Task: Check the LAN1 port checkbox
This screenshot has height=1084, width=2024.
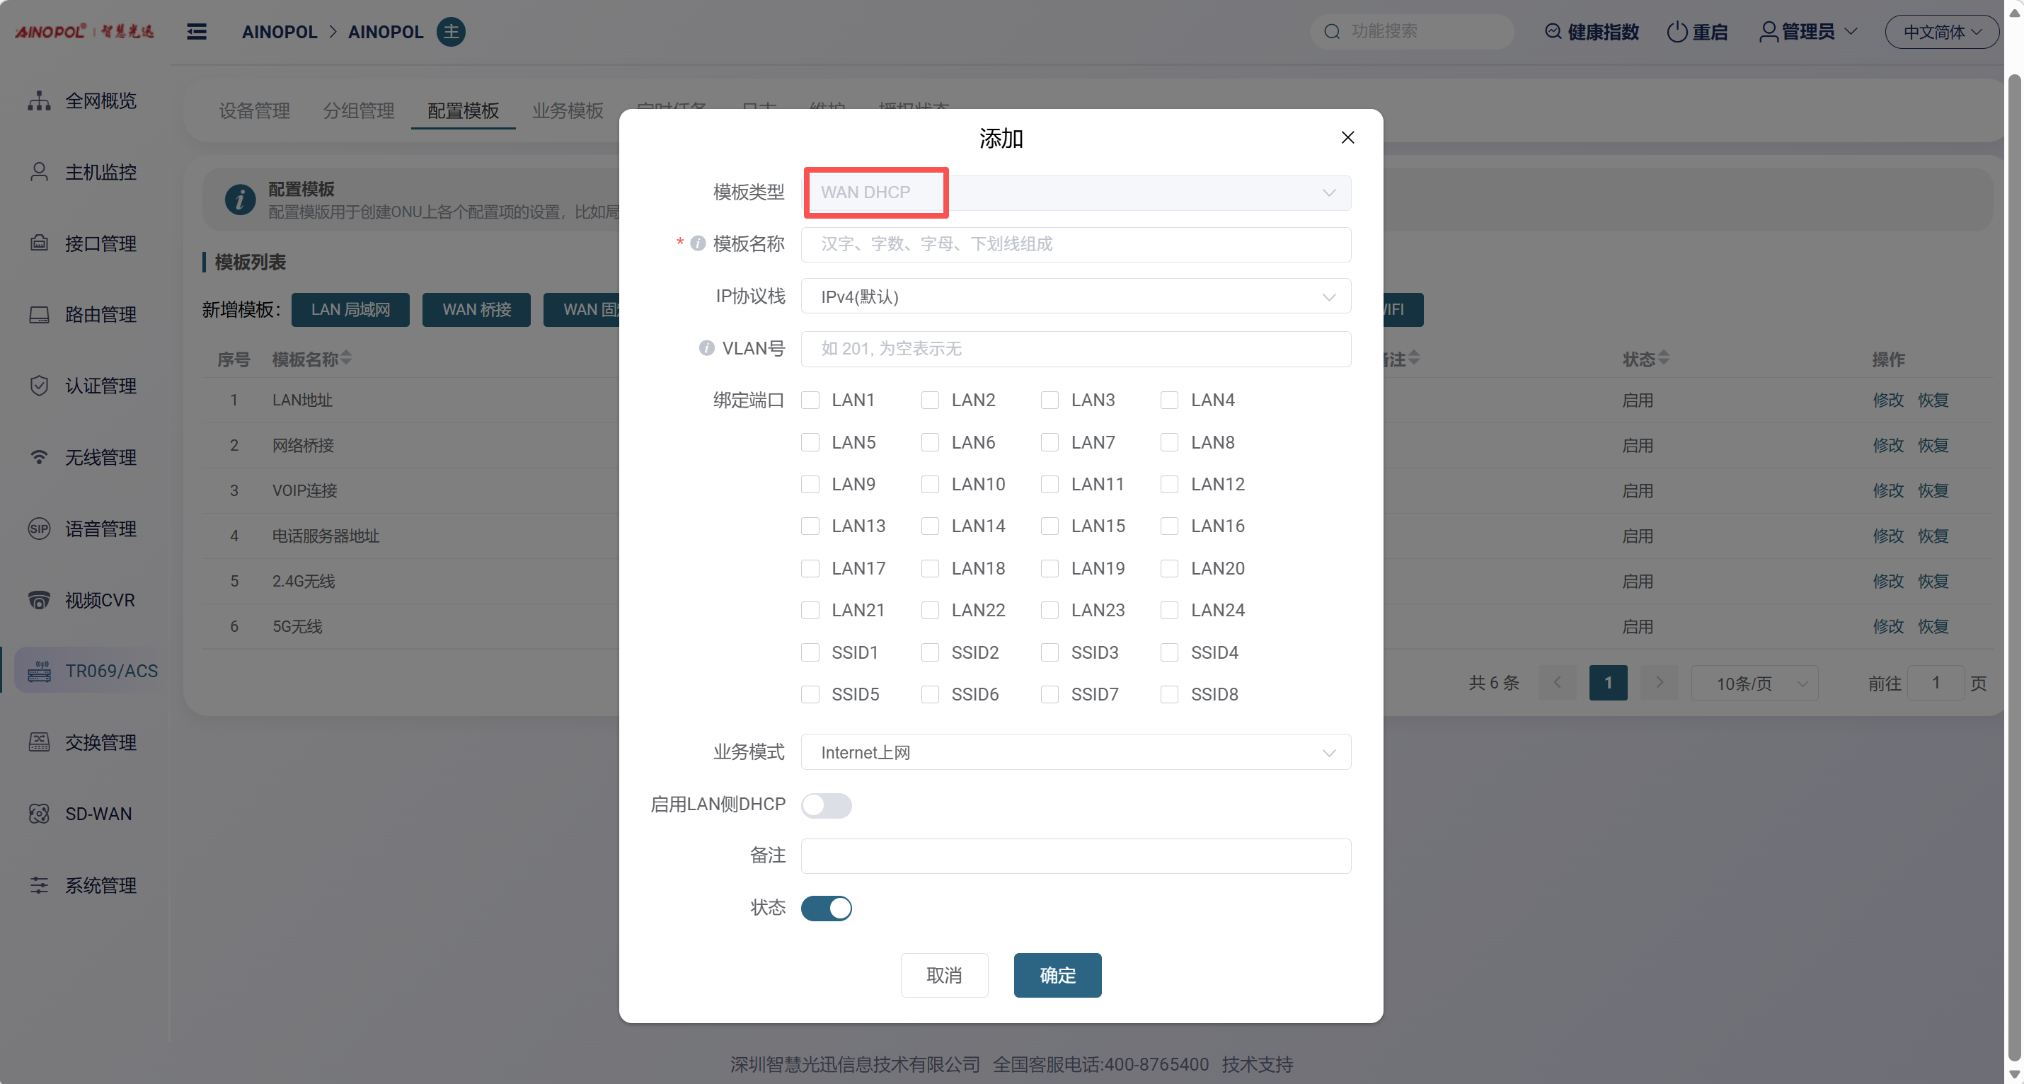Action: coord(810,400)
